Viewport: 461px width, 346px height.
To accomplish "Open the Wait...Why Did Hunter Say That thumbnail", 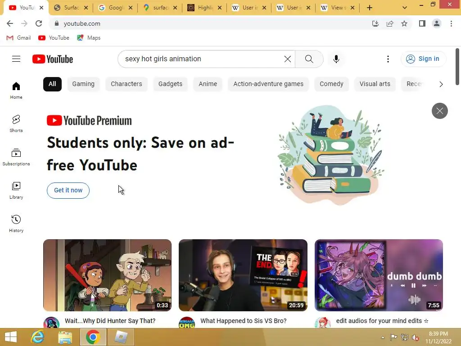I will (x=107, y=275).
